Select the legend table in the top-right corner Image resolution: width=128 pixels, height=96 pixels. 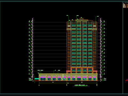pyautogui.click(x=125, y=5)
